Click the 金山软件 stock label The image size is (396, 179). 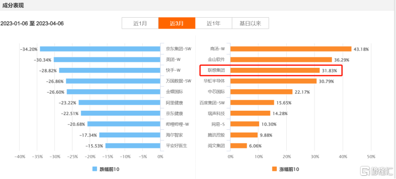[216, 60]
